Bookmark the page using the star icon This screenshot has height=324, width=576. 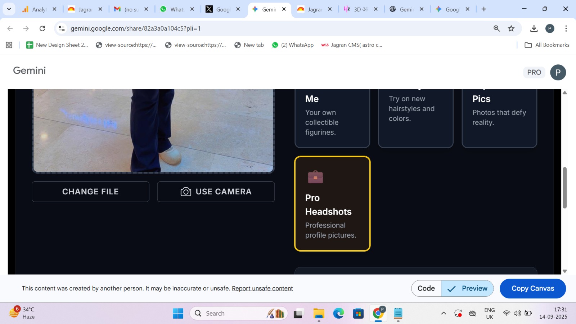[511, 28]
